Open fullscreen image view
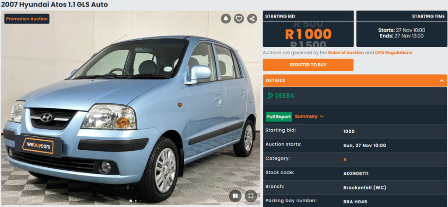 tap(251, 196)
